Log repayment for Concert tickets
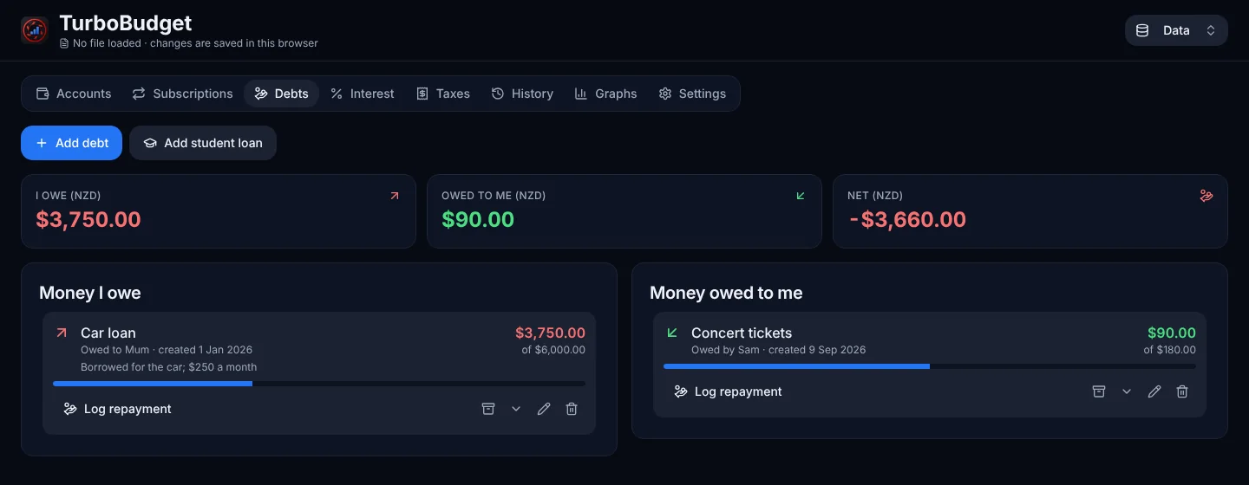 (x=729, y=391)
